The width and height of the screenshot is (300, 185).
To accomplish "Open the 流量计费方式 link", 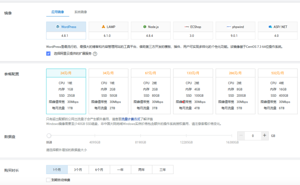I will point(131,119).
